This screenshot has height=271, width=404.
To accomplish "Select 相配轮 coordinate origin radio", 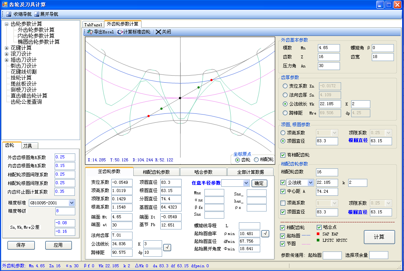I will click(256, 160).
